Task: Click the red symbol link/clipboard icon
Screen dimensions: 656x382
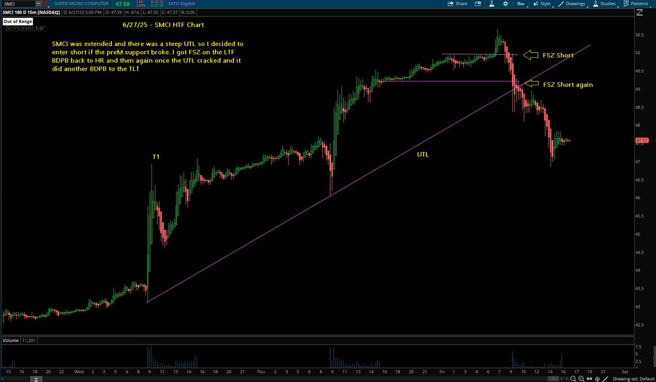Action: (46, 4)
